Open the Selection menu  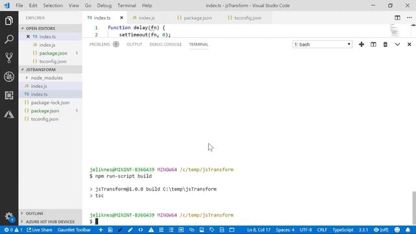pyautogui.click(x=53, y=5)
